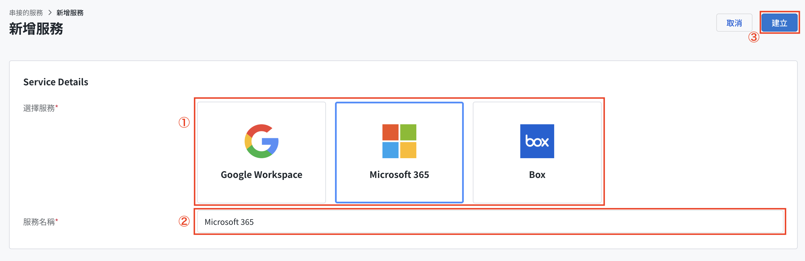This screenshot has height=261, width=805.
Task: Click the blue Box logo
Action: pos(537,141)
